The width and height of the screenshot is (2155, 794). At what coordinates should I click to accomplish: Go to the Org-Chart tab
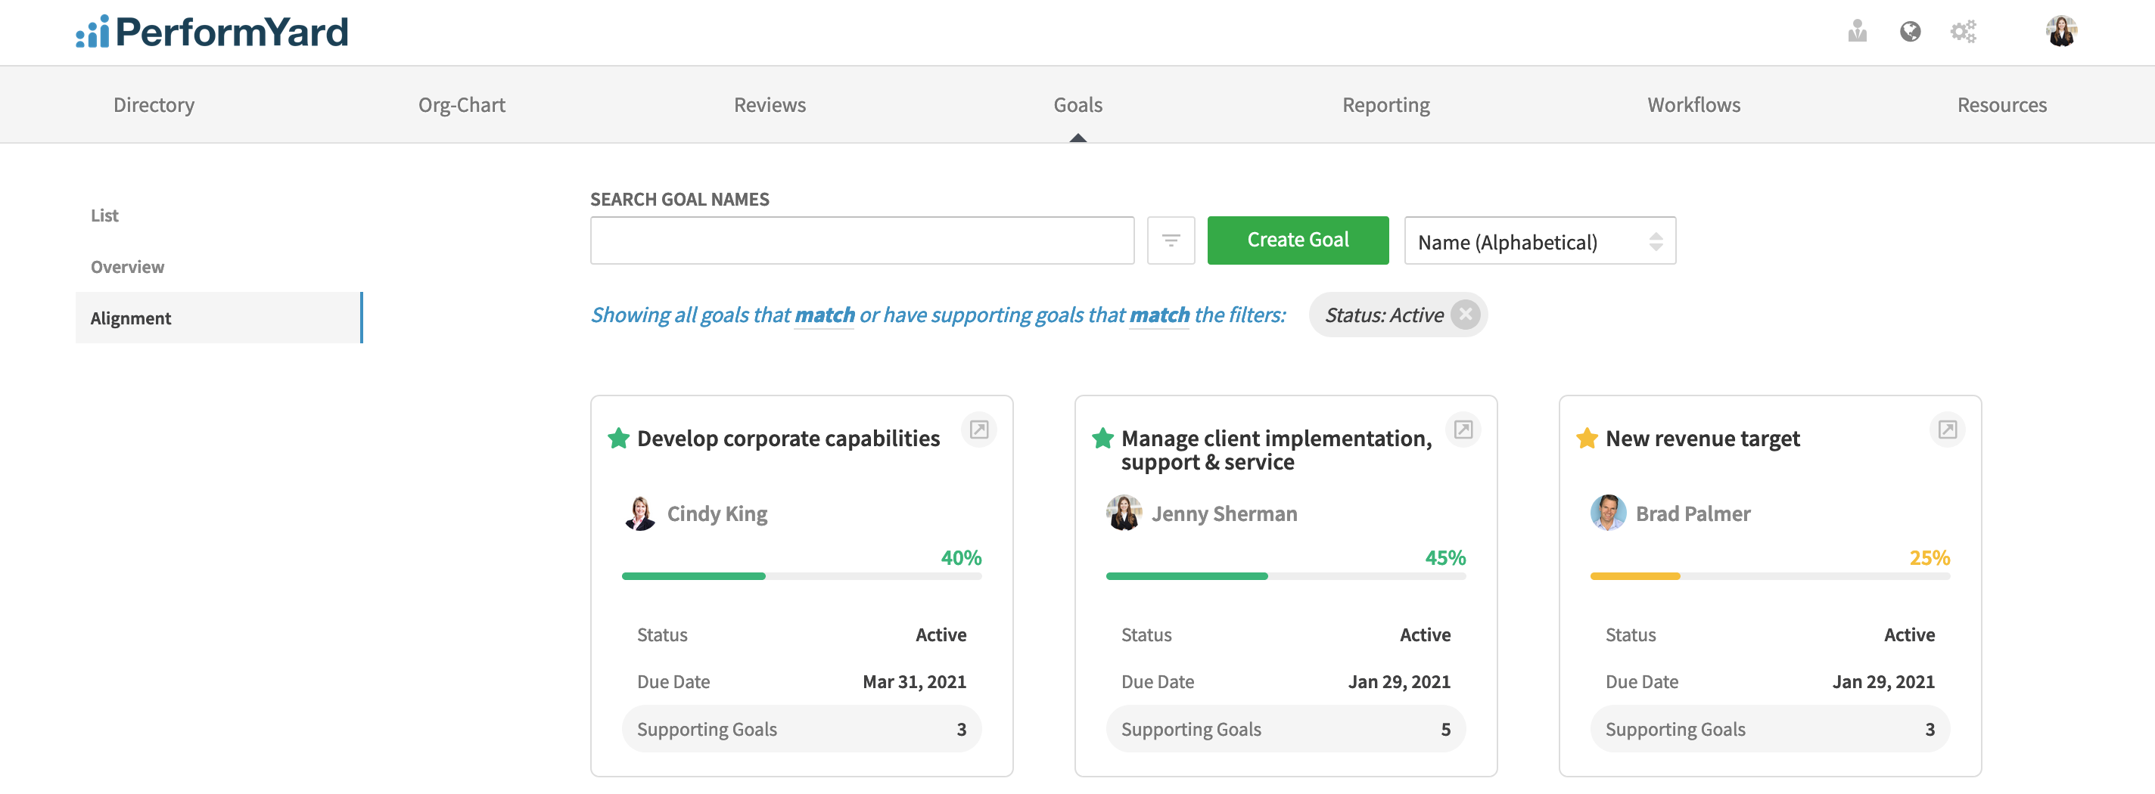462,105
